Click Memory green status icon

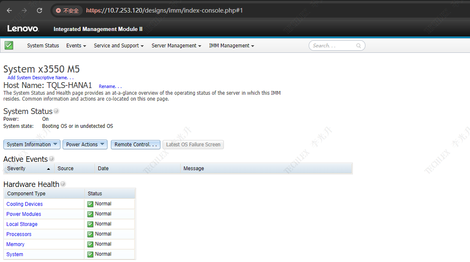90,244
